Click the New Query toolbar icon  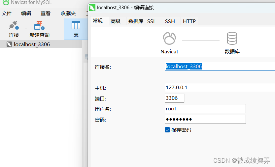coord(39,25)
